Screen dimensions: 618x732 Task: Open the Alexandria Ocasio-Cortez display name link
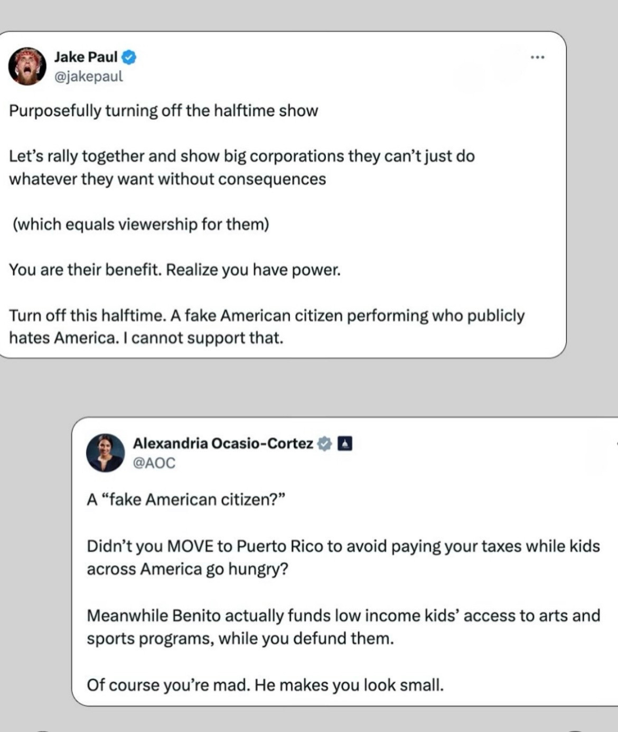pos(222,443)
